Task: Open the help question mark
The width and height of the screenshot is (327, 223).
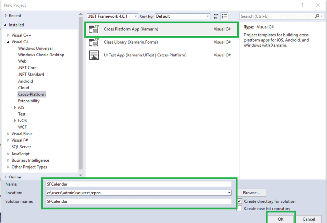Action: tap(302, 5)
